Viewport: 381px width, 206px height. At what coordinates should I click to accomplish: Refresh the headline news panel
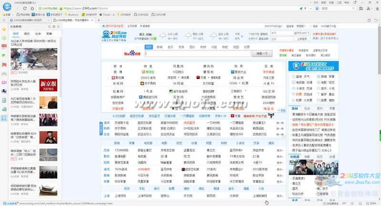click(x=50, y=27)
